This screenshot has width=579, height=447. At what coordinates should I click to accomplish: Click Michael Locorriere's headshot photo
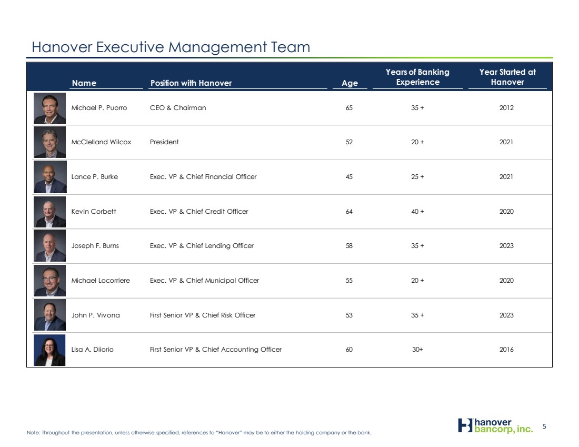point(50,281)
